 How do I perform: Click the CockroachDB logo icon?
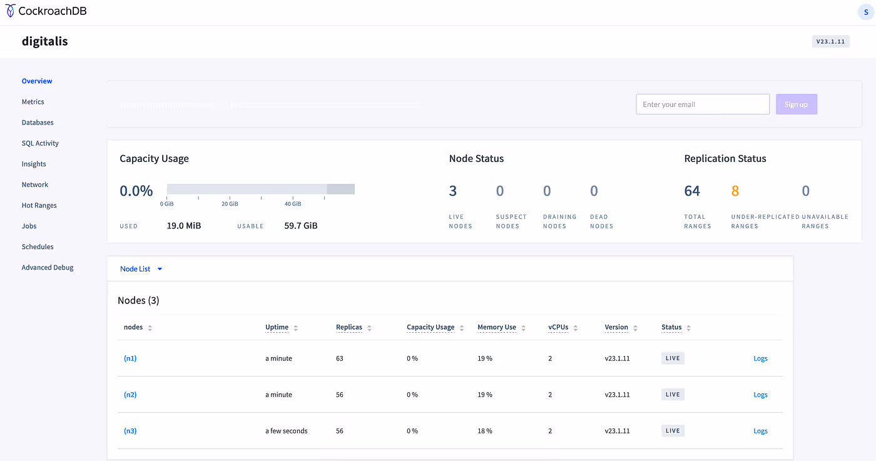click(10, 11)
